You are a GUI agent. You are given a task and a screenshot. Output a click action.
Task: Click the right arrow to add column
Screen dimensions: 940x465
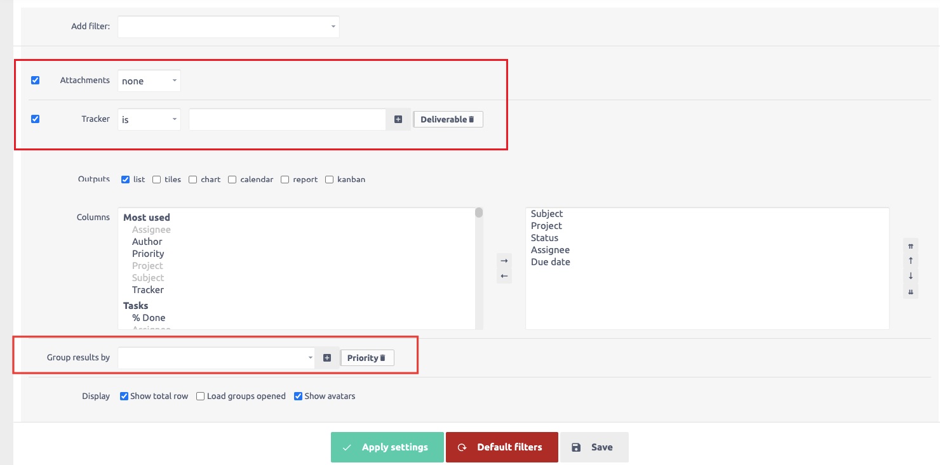pos(504,261)
